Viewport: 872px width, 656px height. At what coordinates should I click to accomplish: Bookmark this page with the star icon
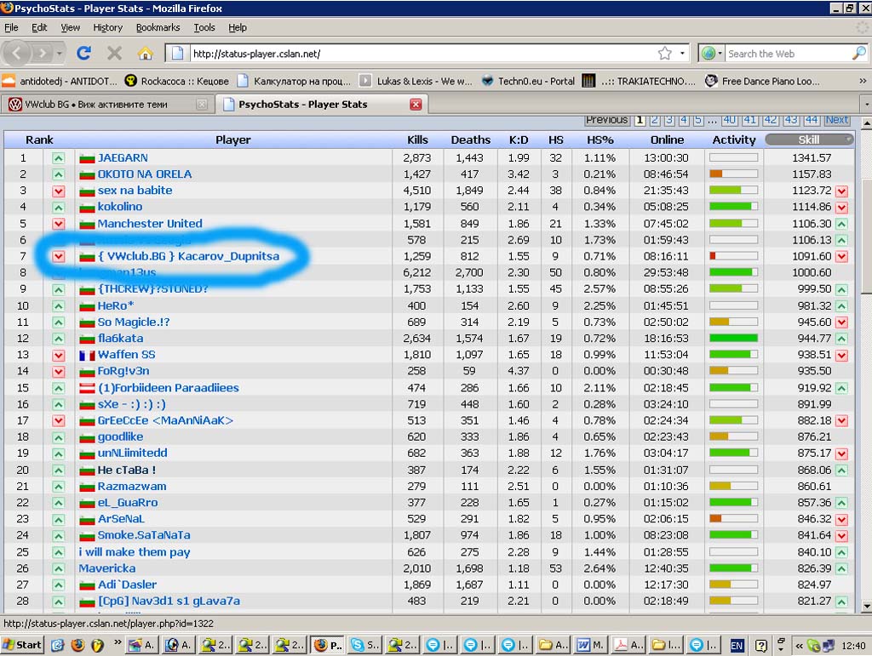[664, 54]
